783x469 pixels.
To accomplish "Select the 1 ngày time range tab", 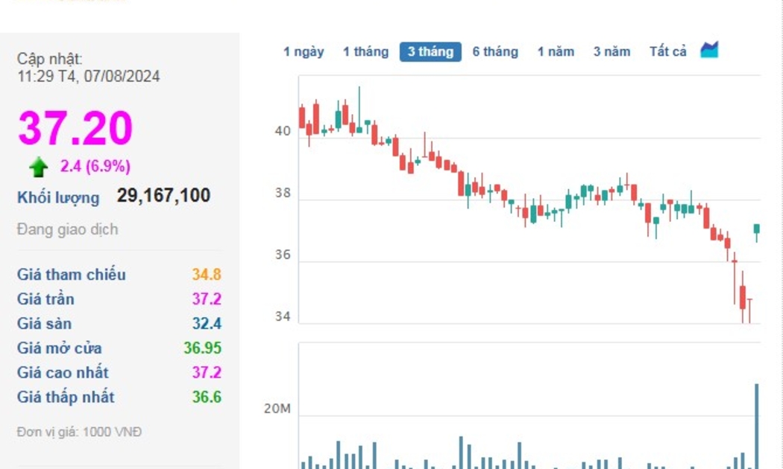I will point(304,52).
